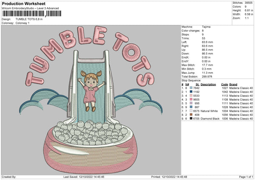Click the brown swatch beside 408
Screen dimensions: 255x180
191,115
